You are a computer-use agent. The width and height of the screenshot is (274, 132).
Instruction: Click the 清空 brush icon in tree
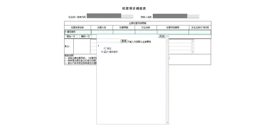(105, 48)
